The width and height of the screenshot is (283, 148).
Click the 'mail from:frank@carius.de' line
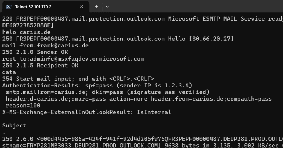coord(45,45)
